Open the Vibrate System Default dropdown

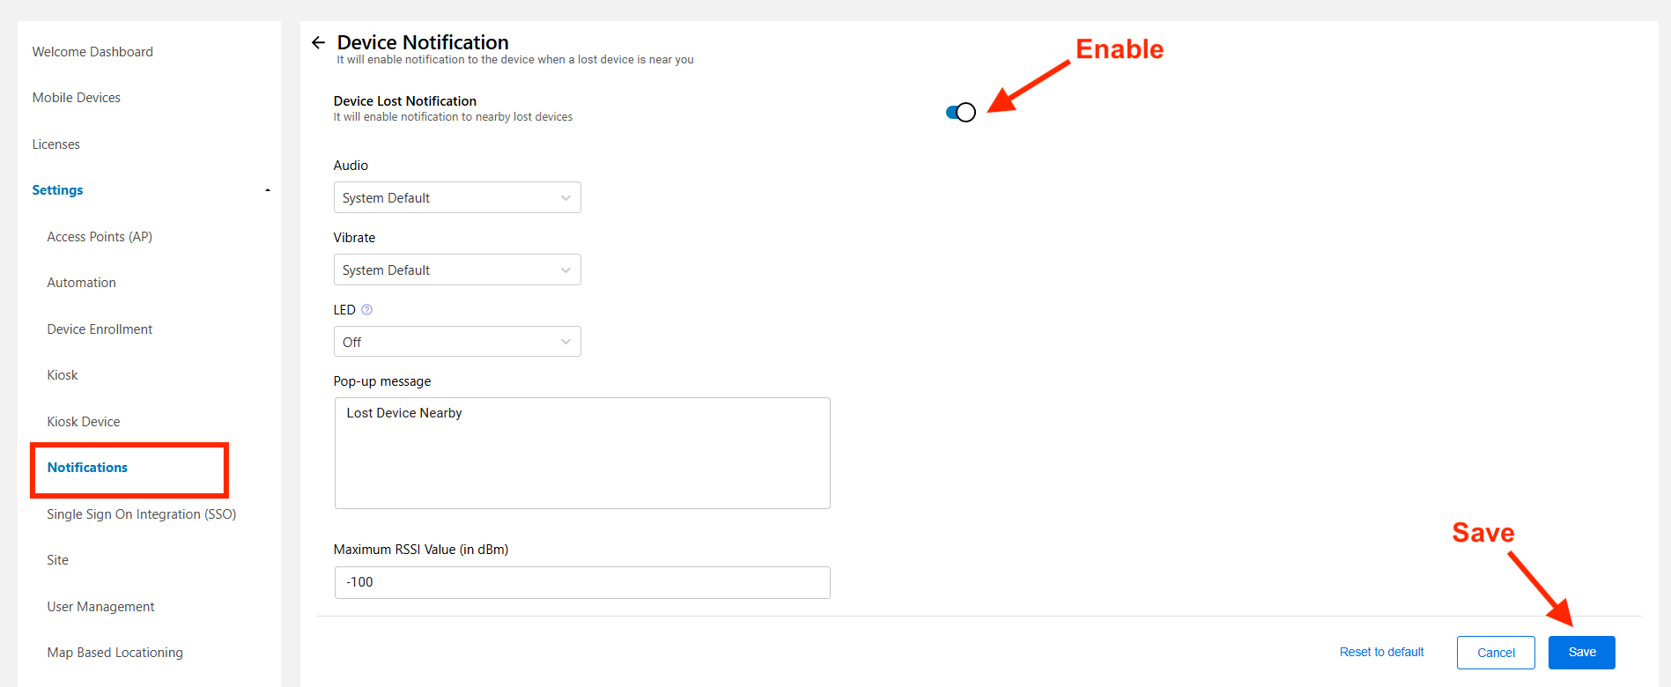[x=457, y=270]
